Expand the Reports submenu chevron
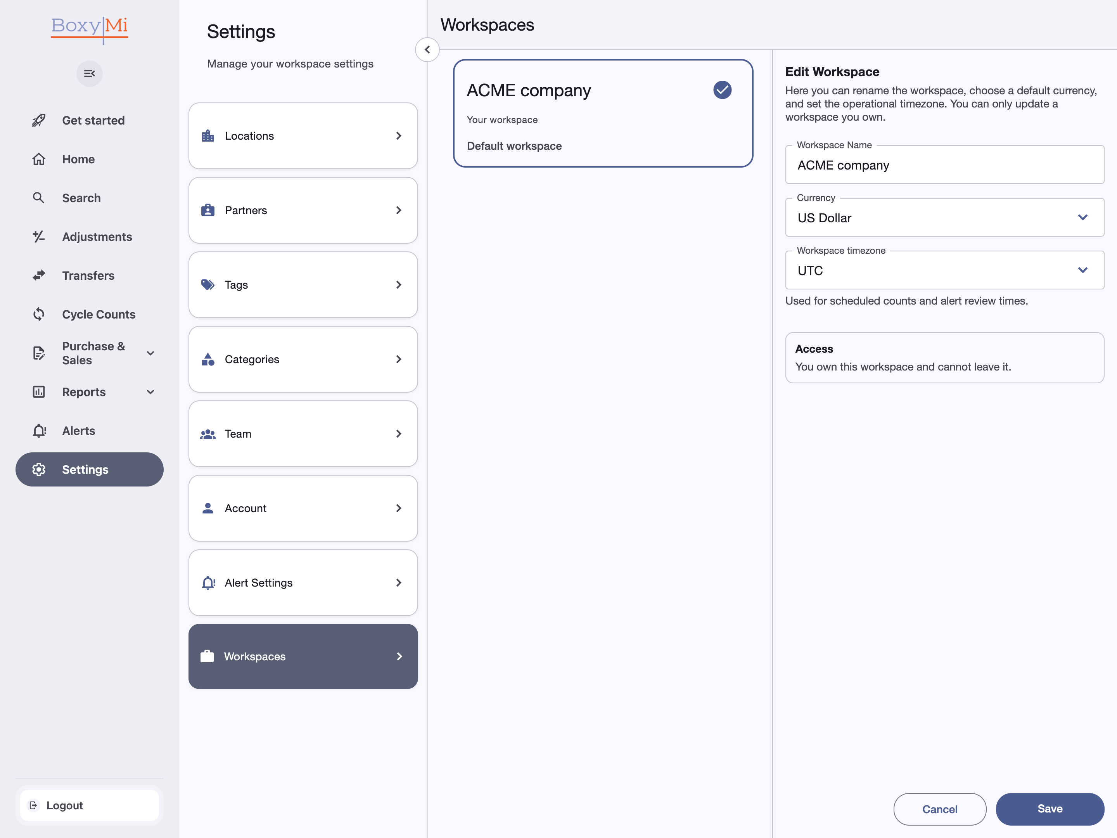1117x838 pixels. pos(150,392)
